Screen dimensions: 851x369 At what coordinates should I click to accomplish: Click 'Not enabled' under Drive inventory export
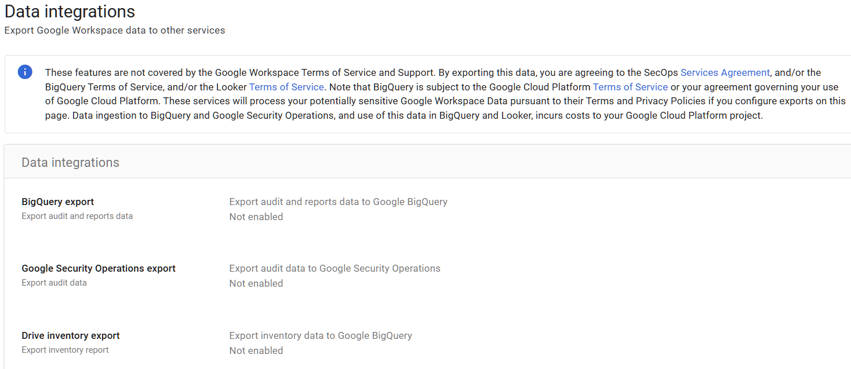pyautogui.click(x=256, y=350)
